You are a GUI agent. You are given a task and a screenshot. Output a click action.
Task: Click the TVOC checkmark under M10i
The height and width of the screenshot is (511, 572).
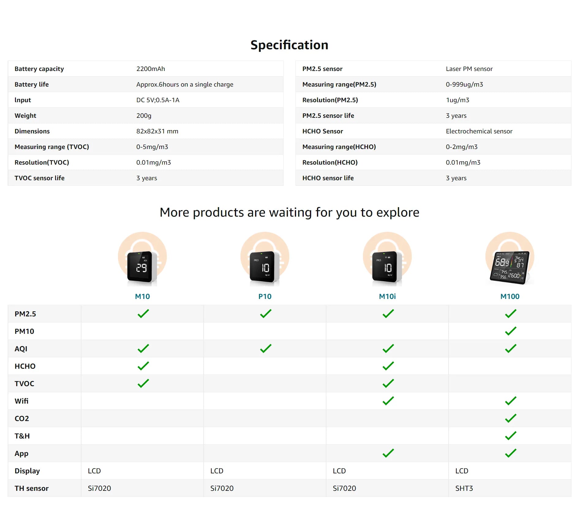point(388,383)
